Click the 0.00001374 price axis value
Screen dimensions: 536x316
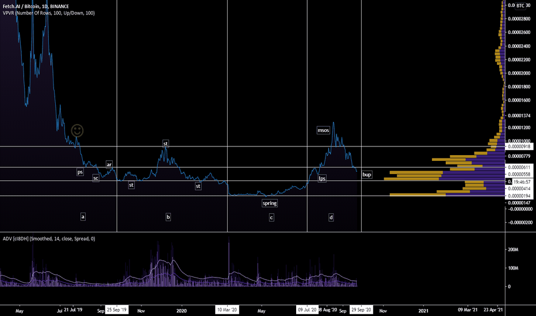[519, 115]
